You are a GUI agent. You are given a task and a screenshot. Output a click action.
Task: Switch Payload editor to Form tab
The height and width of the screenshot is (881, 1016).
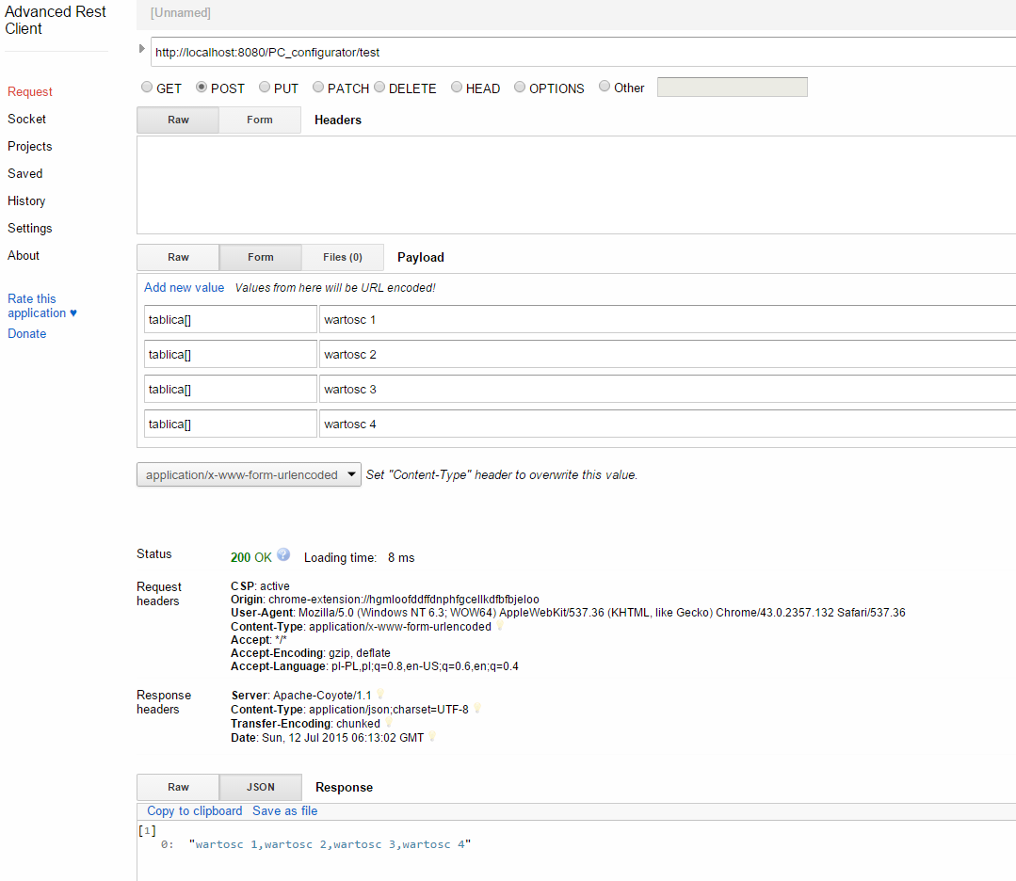click(261, 257)
